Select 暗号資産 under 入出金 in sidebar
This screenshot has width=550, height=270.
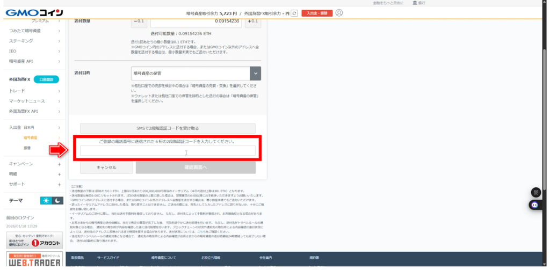(30, 138)
